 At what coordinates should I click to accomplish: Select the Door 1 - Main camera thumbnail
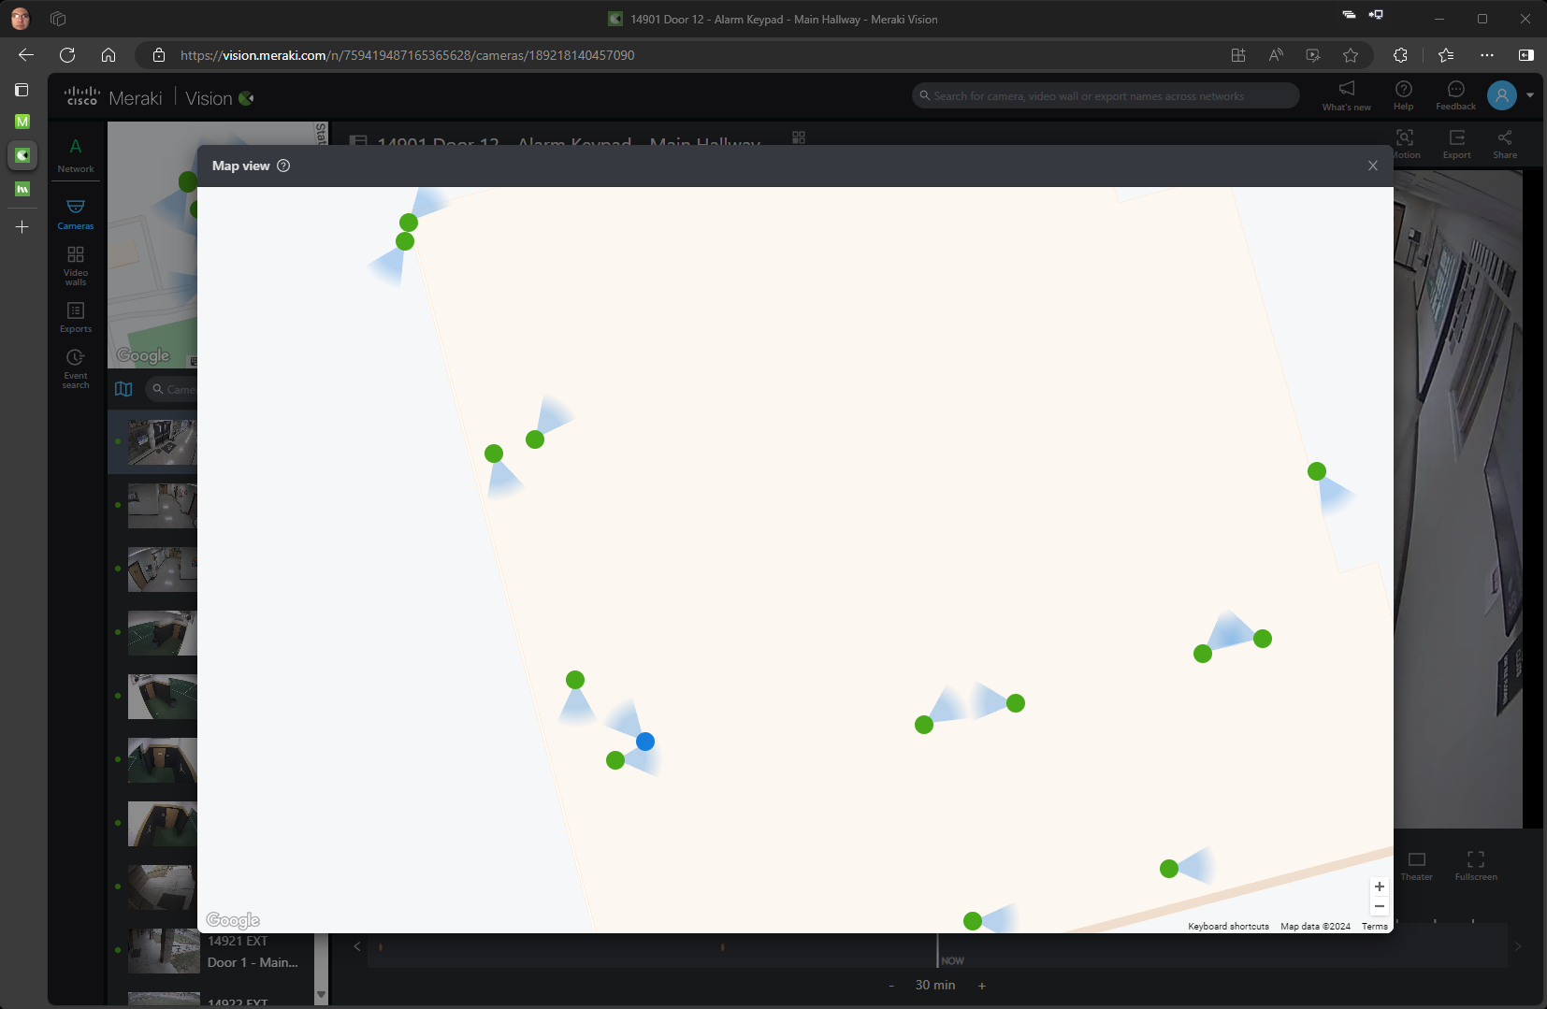[162, 951]
